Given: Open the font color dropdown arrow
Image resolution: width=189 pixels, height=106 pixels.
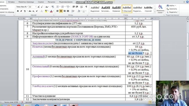Looking at the screenshot, I should click(53, 11).
